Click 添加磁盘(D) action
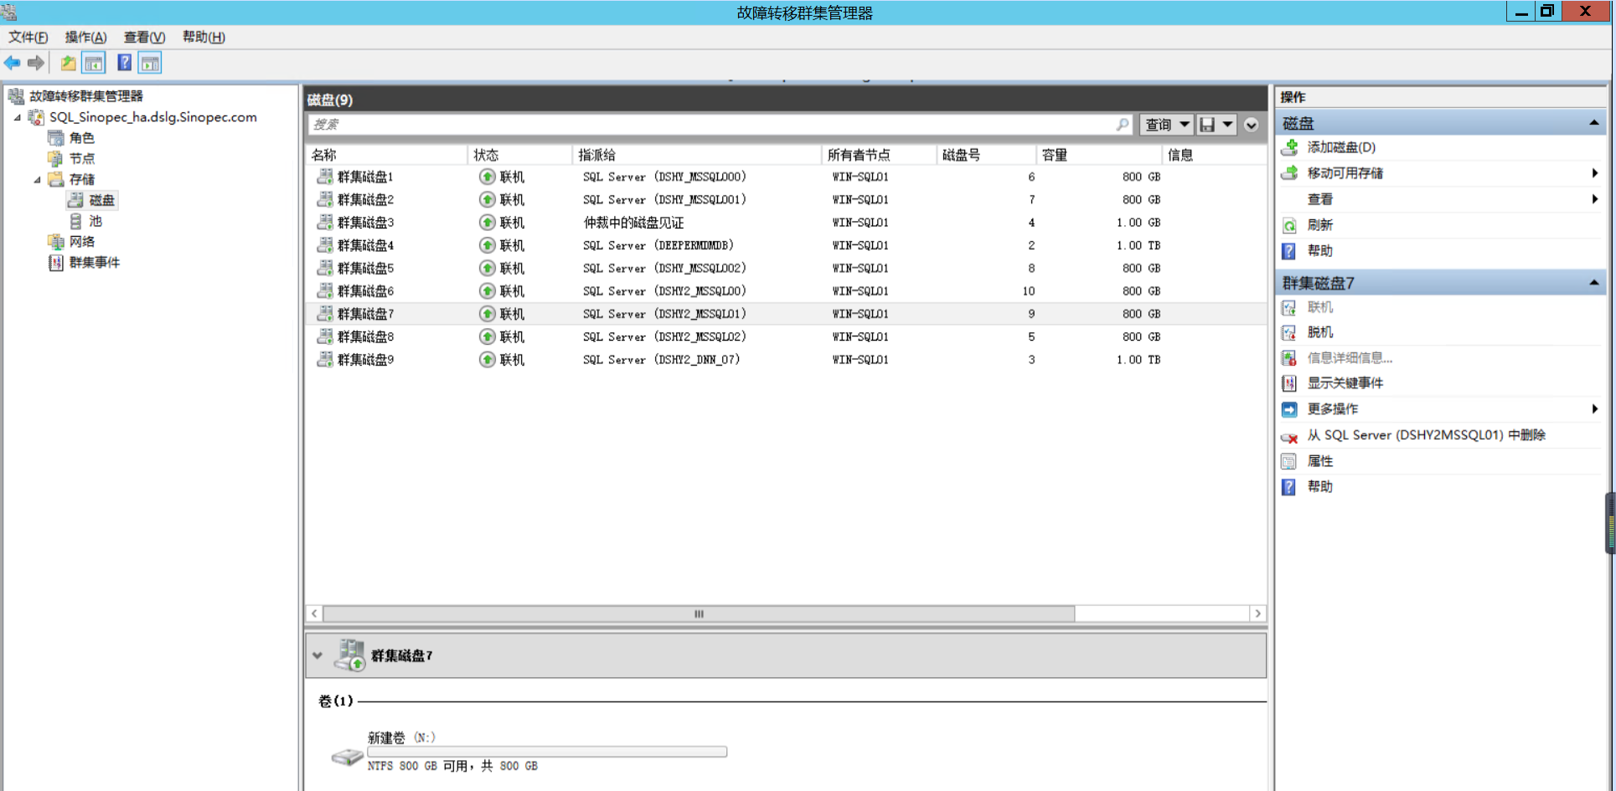 click(1341, 147)
